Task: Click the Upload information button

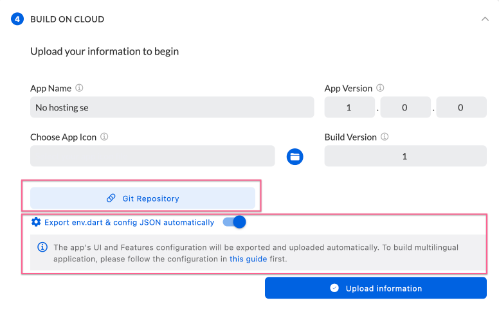Action: tap(376, 288)
